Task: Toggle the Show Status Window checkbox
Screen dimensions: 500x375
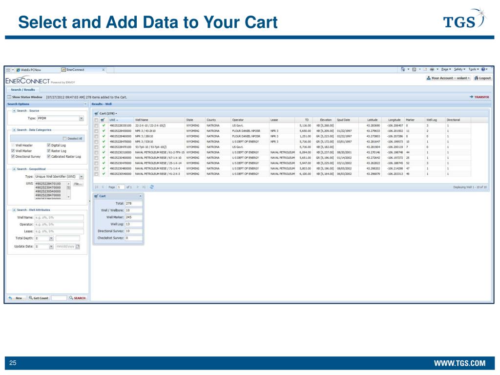Action: [9, 97]
